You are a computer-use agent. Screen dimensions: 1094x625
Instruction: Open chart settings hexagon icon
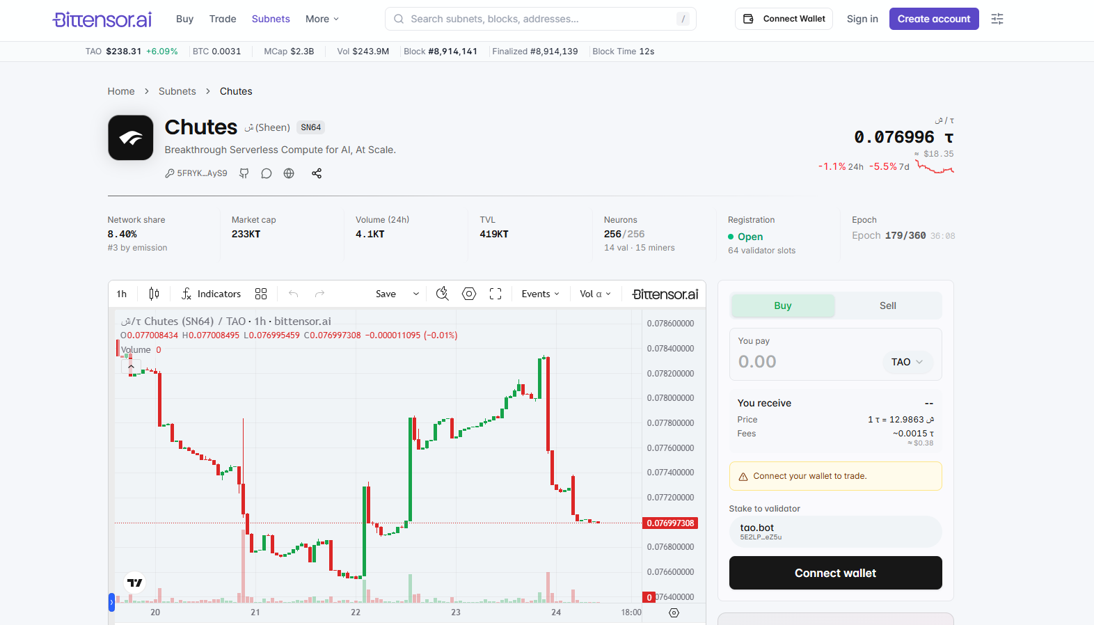click(x=469, y=294)
